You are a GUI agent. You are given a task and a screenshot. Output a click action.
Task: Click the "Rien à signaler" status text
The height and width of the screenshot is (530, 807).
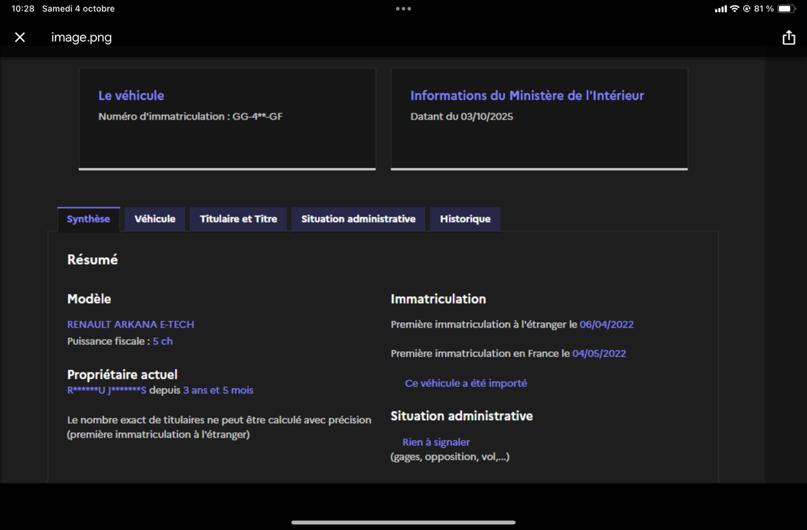coord(436,443)
